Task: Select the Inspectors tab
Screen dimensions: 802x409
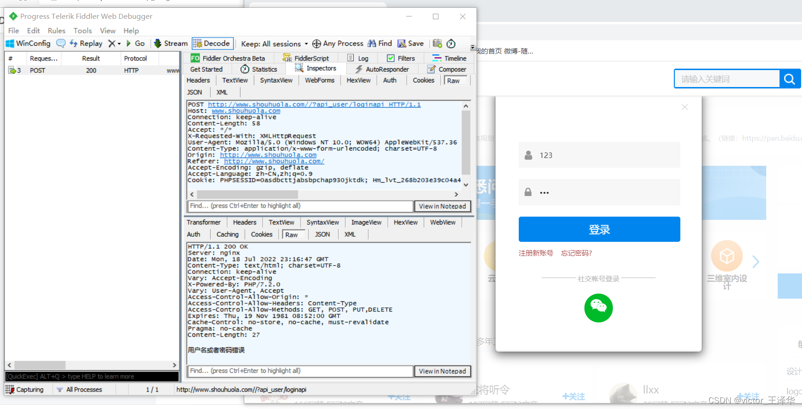Action: pyautogui.click(x=315, y=68)
